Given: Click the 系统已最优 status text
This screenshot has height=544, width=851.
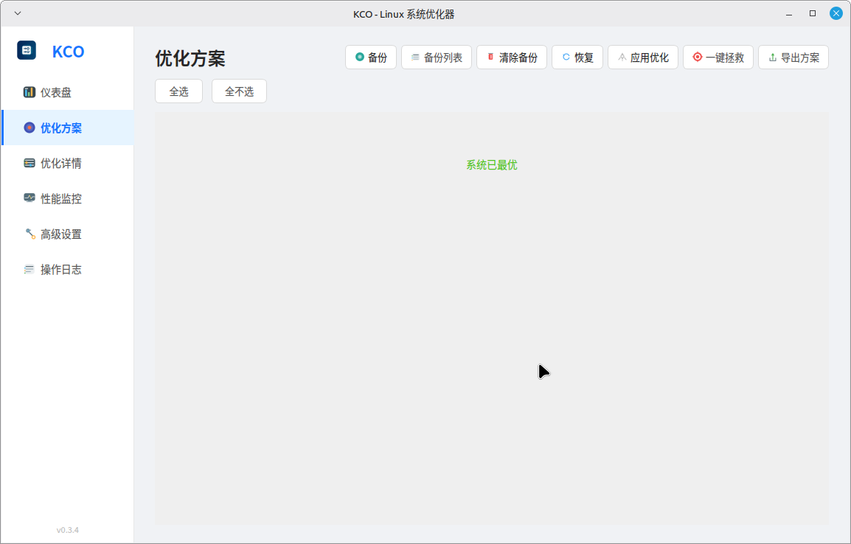Looking at the screenshot, I should pyautogui.click(x=492, y=165).
